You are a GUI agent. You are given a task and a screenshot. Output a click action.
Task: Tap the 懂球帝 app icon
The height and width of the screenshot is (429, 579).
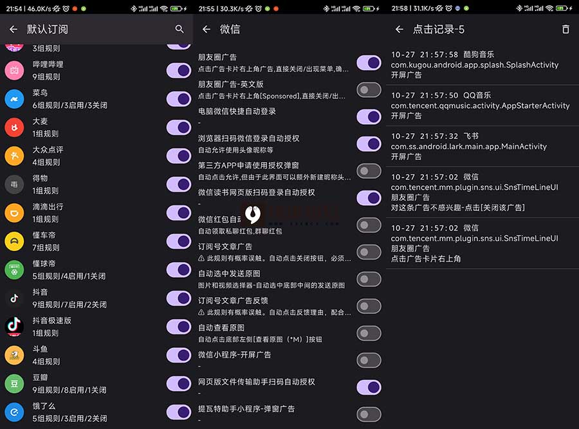pyautogui.click(x=14, y=270)
